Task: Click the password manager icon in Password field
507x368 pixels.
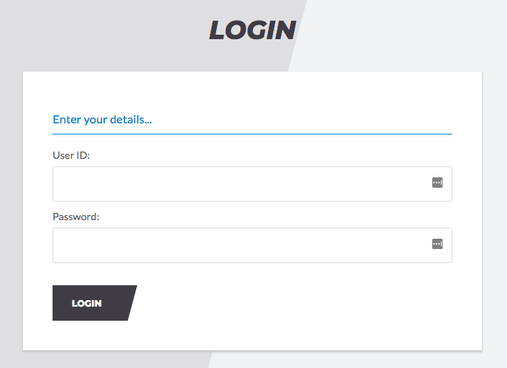Action: (x=437, y=244)
